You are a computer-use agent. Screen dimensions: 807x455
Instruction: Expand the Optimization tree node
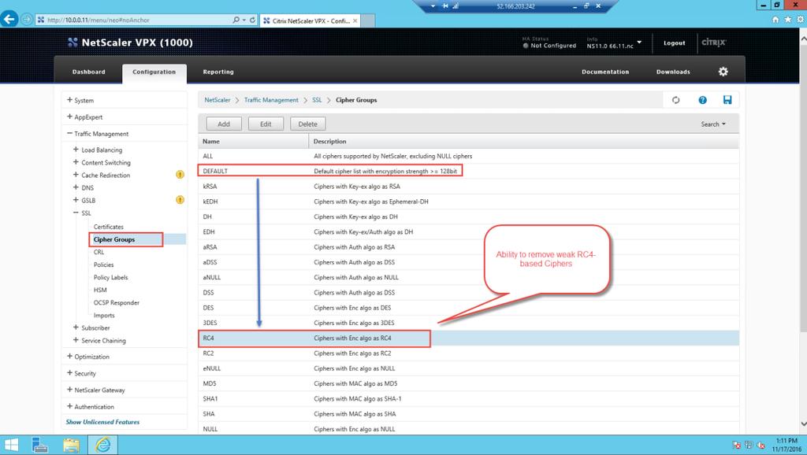click(x=69, y=357)
